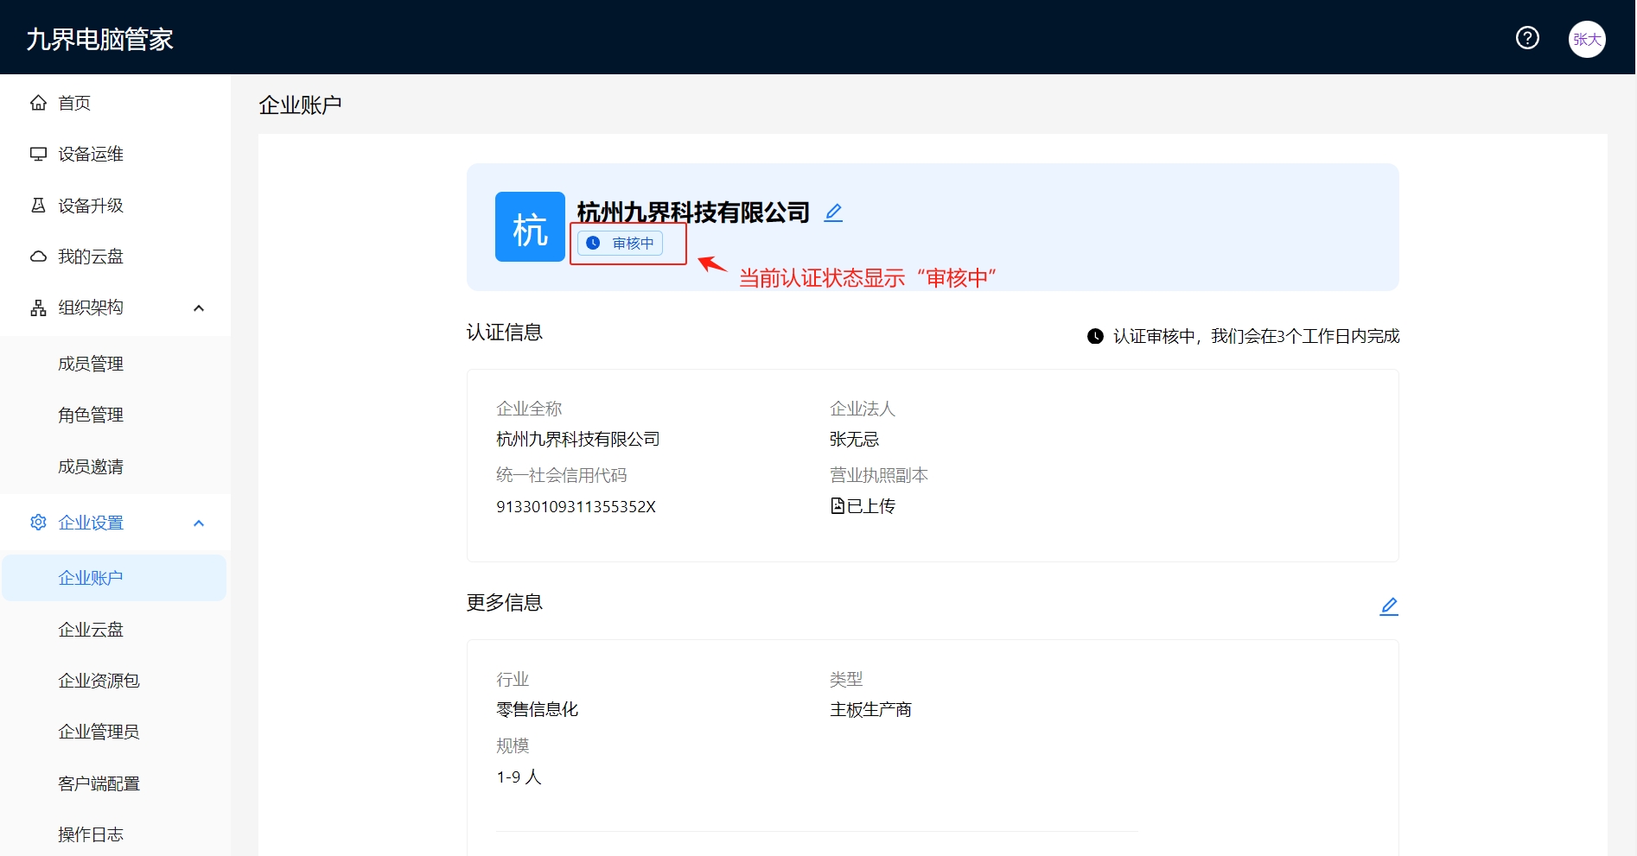This screenshot has width=1637, height=856.
Task: Click the 企业账户 page title
Action: 300,105
